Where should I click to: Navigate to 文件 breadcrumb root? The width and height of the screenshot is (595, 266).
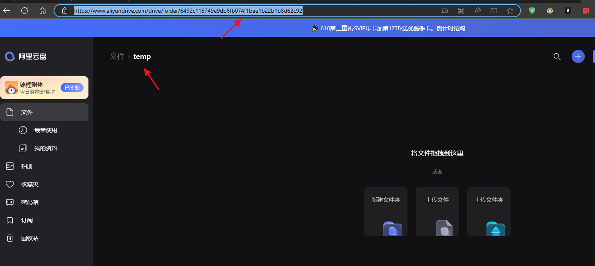pos(117,56)
